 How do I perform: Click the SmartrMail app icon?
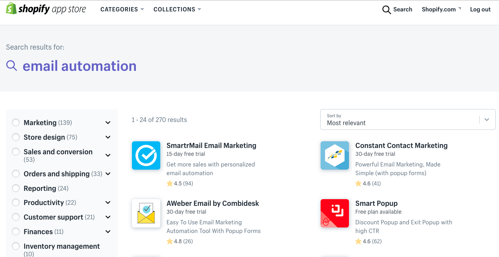point(146,155)
